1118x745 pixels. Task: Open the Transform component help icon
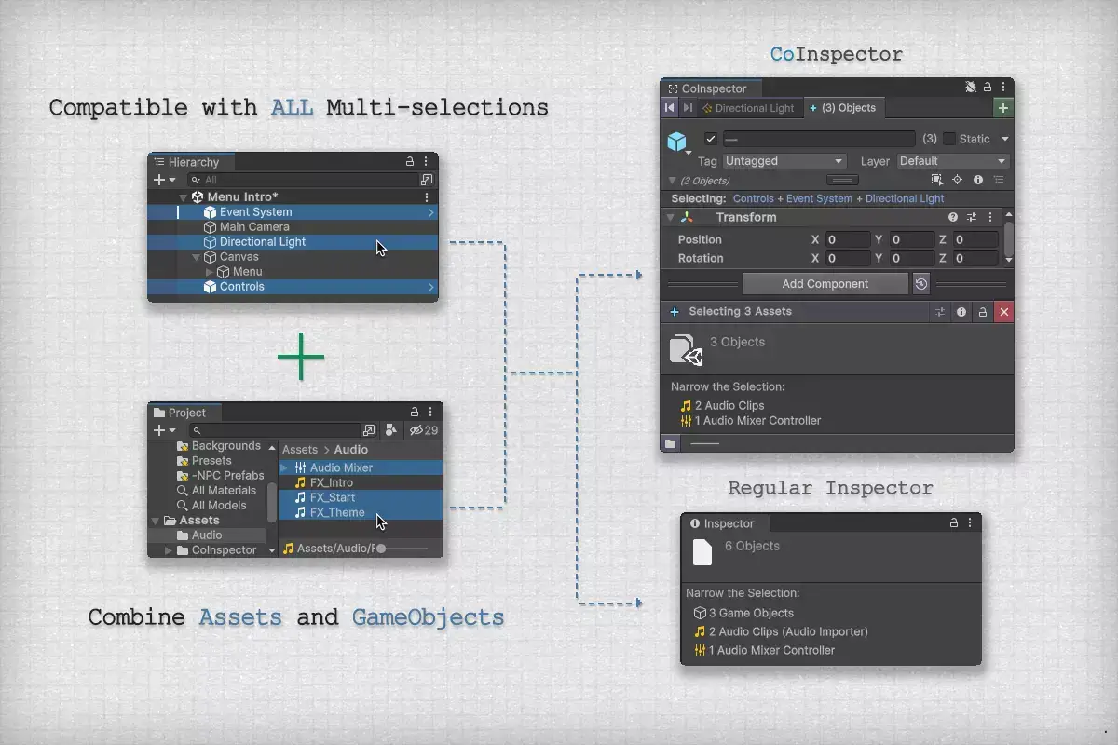coord(953,217)
